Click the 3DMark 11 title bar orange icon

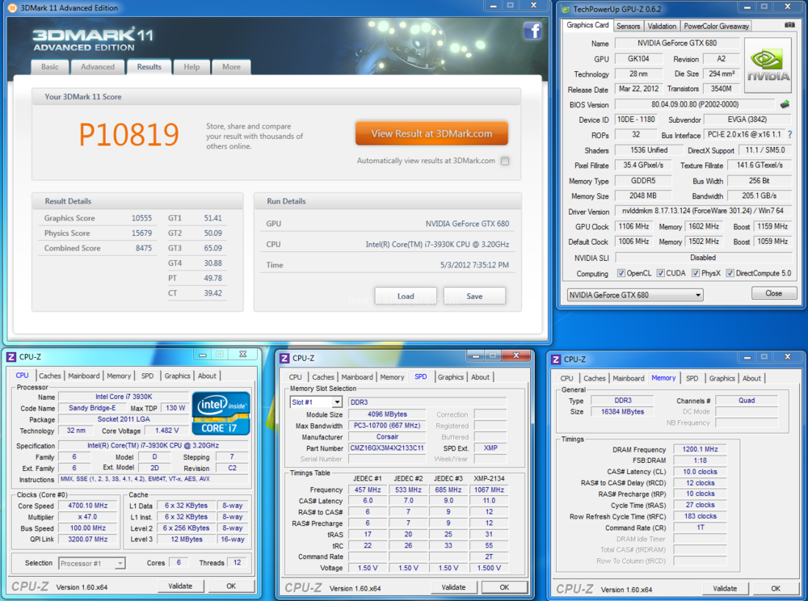tap(12, 8)
